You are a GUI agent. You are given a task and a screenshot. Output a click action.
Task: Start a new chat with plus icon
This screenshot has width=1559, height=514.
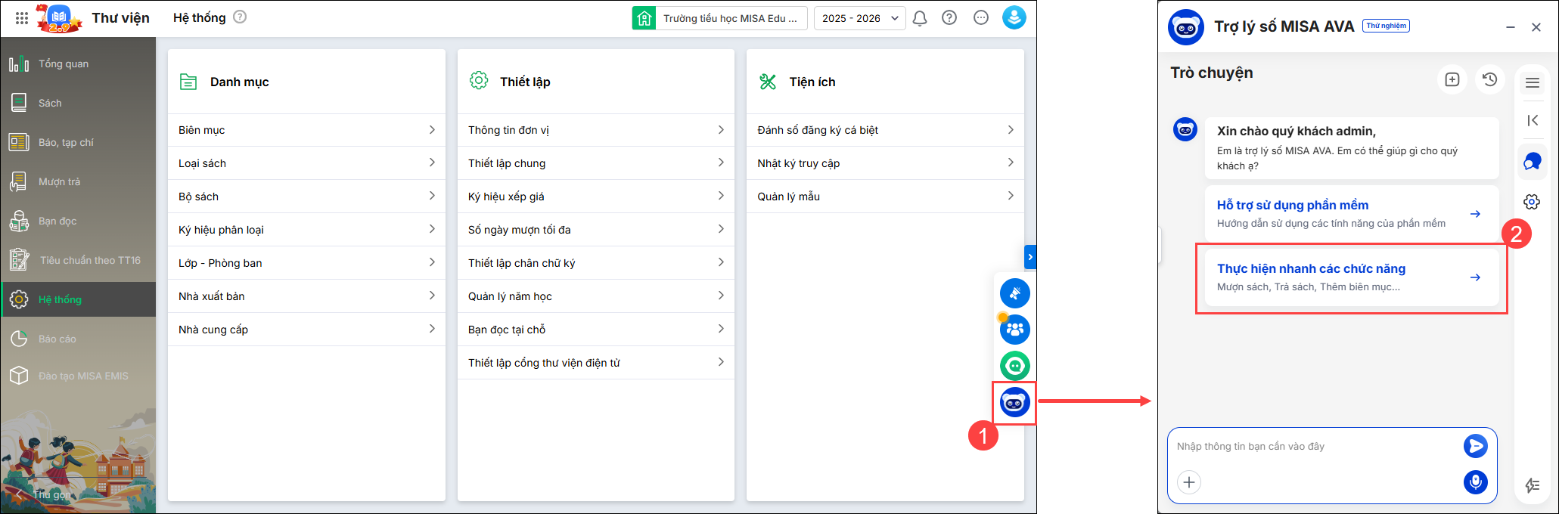(1452, 79)
